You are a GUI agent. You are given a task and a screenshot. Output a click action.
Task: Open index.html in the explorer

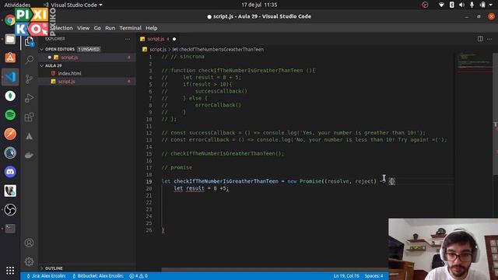pos(69,73)
